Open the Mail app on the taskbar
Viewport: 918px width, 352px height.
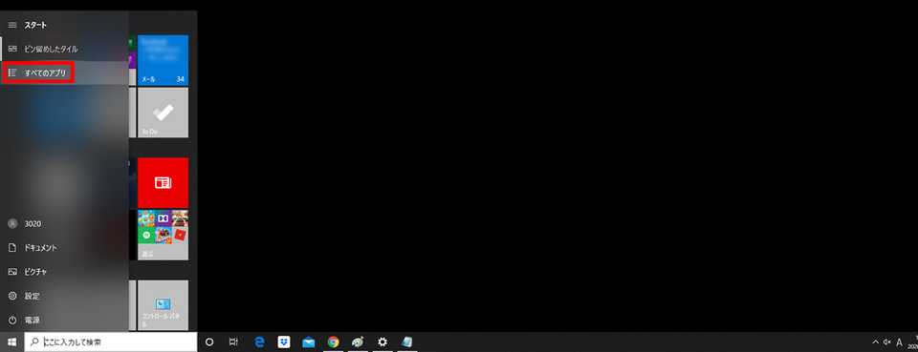pyautogui.click(x=309, y=342)
